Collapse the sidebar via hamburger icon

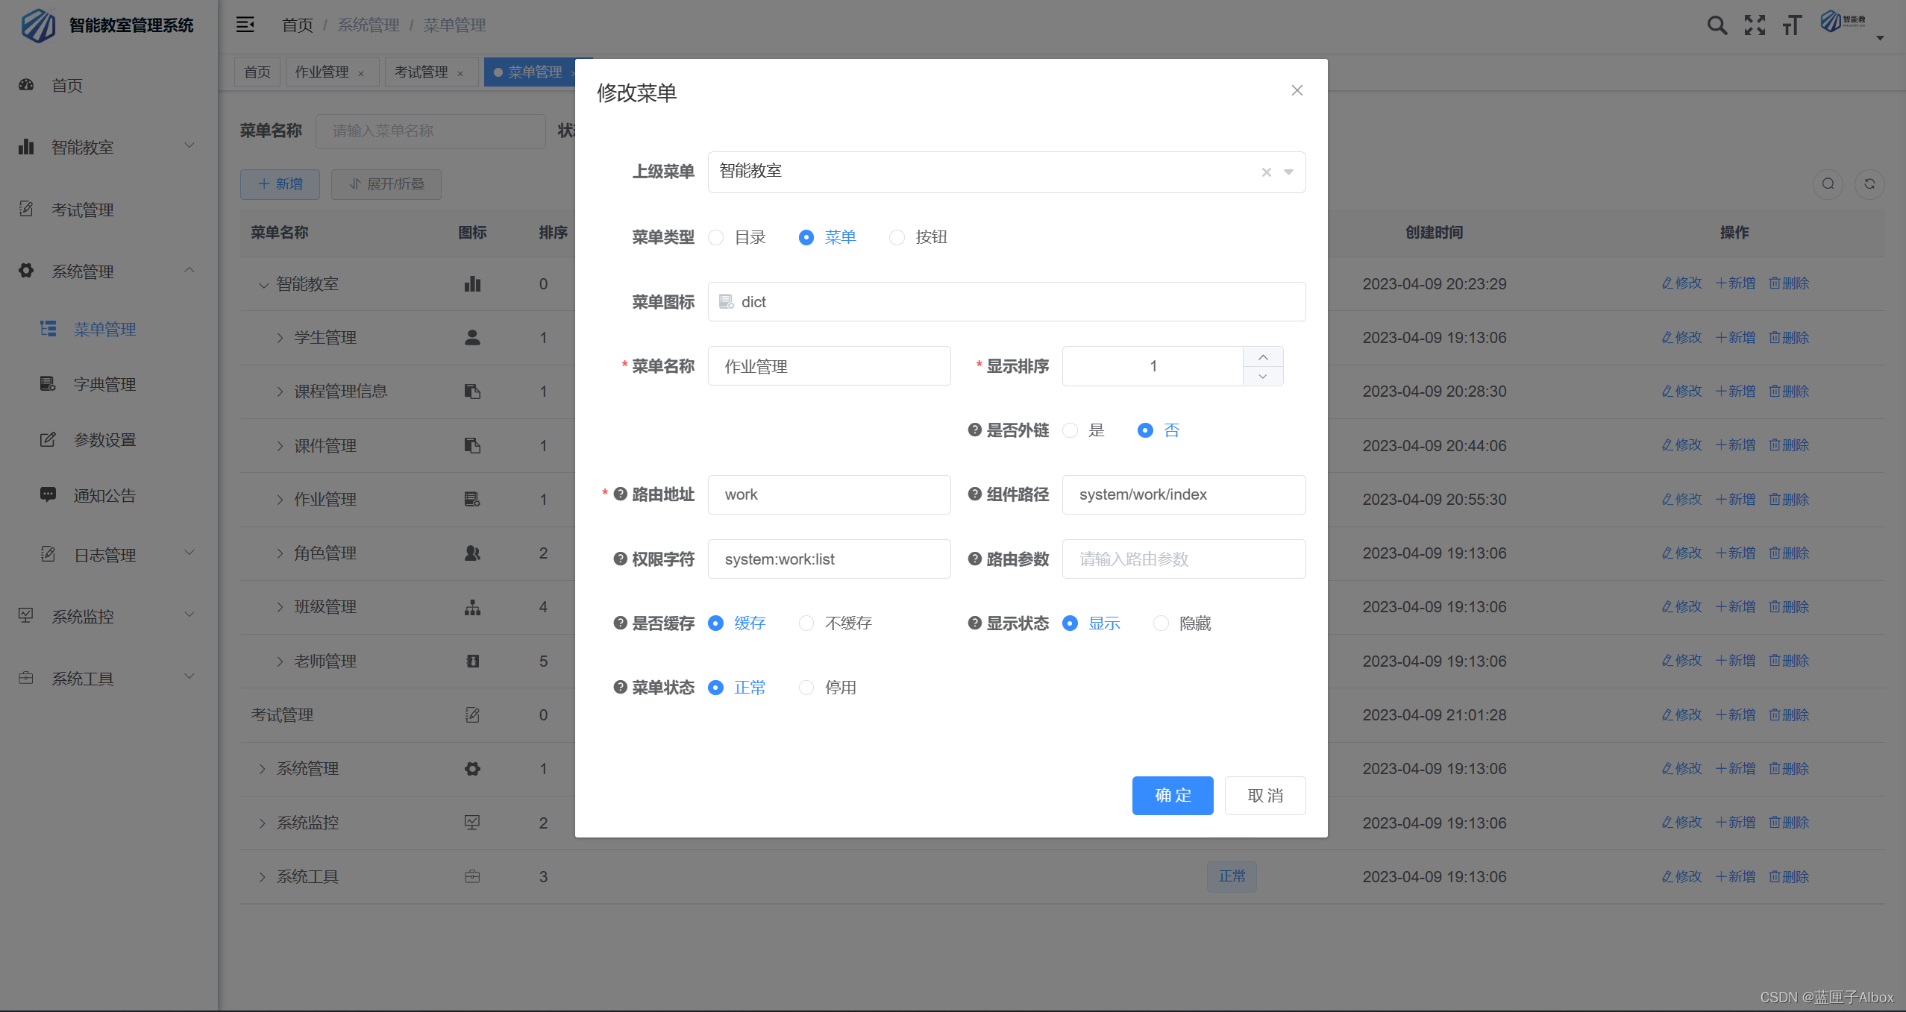click(x=245, y=24)
